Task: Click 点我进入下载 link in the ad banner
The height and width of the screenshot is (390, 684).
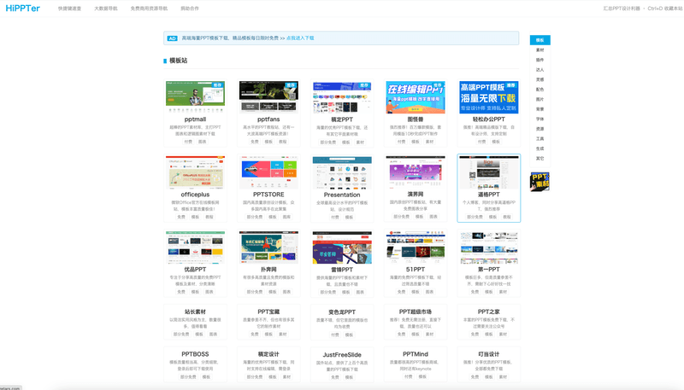Action: tap(300, 38)
